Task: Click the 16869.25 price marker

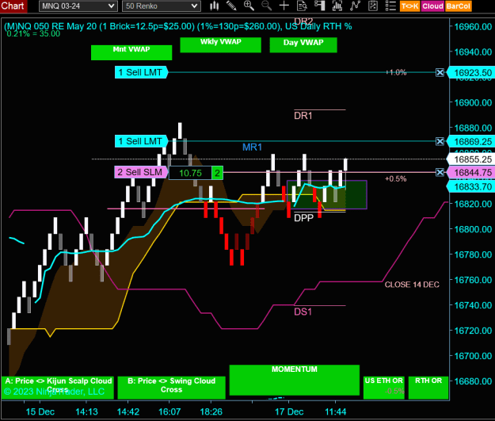Action: tap(471, 141)
